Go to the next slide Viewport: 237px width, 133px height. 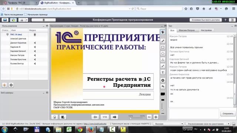pyautogui.click(x=114, y=117)
